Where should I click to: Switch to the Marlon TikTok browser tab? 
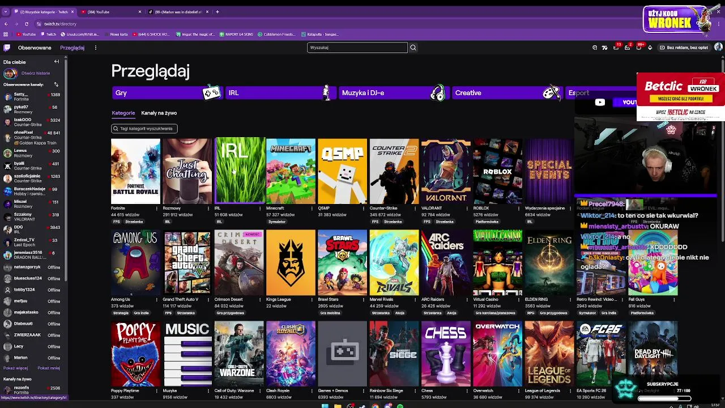(178, 12)
